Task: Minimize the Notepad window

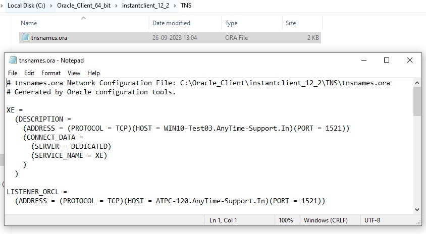Action: click(x=363, y=60)
